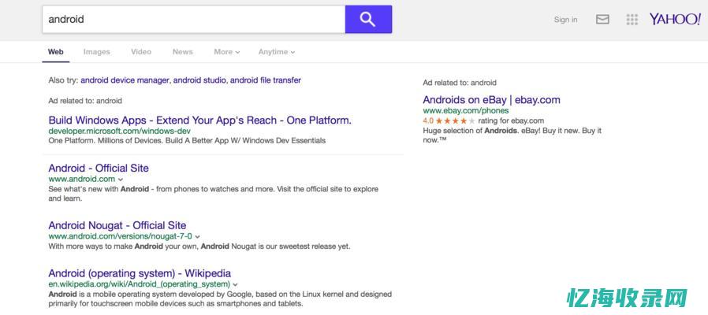Open Android Nougat - Official Site result
This screenshot has height=315, width=708.
click(x=117, y=225)
